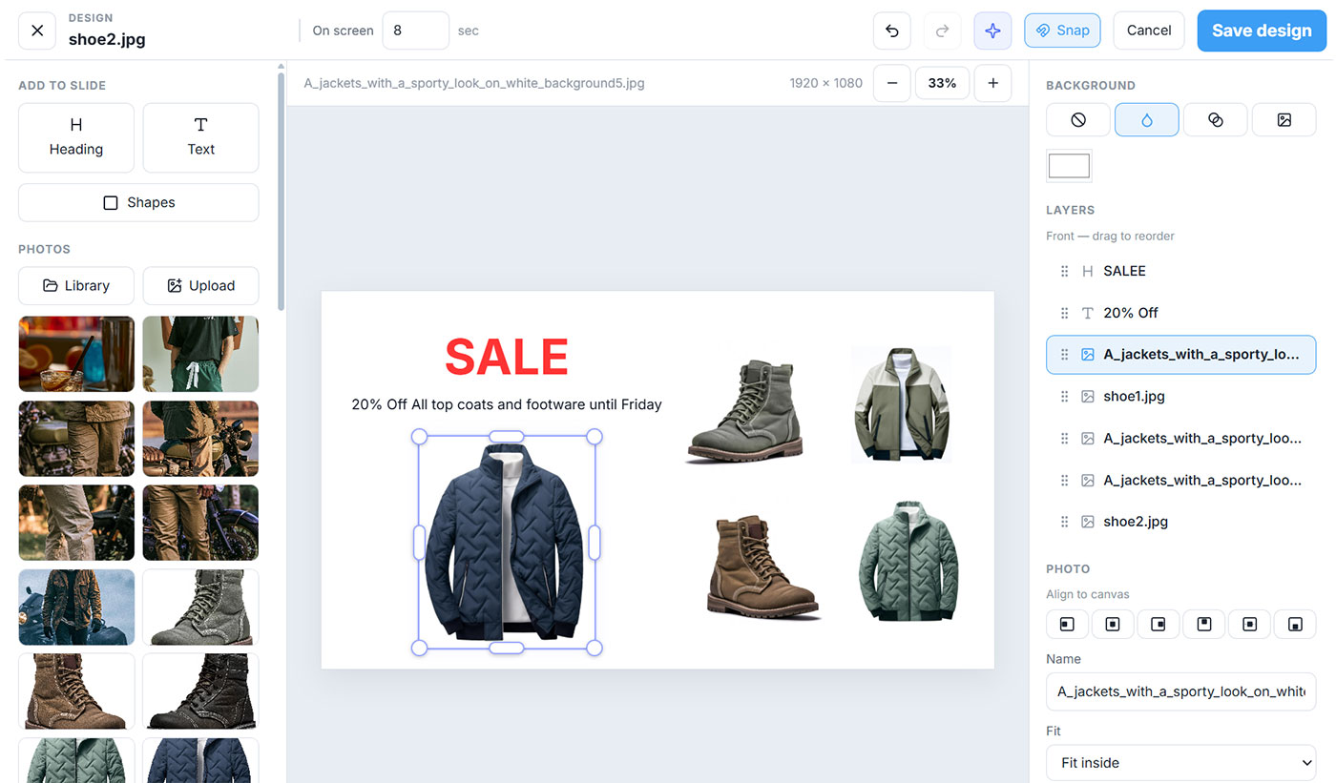Image resolution: width=1336 pixels, height=783 pixels.
Task: Select the A_jackets layer directly above shoe2.jpg
Action: coord(1181,480)
